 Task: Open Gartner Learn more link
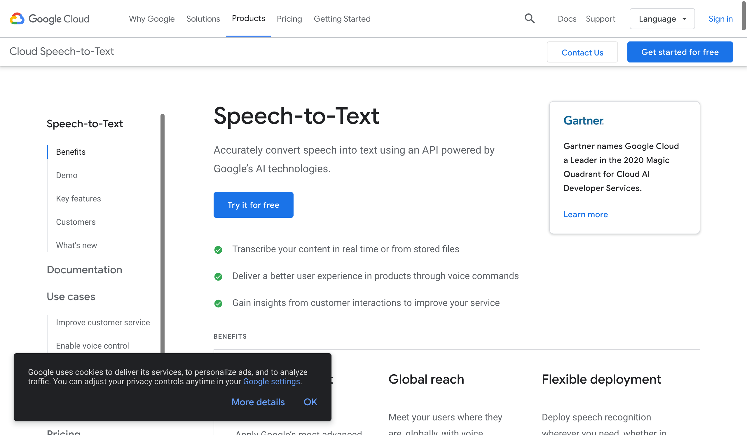click(x=585, y=214)
